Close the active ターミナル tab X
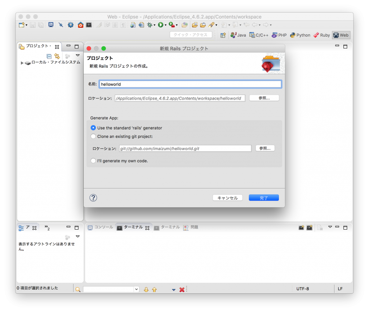Image resolution: width=369 pixels, height=312 pixels. 147,228
